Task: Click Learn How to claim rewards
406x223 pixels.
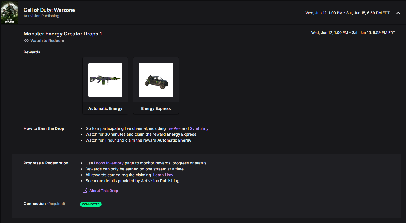Action: tap(163, 175)
